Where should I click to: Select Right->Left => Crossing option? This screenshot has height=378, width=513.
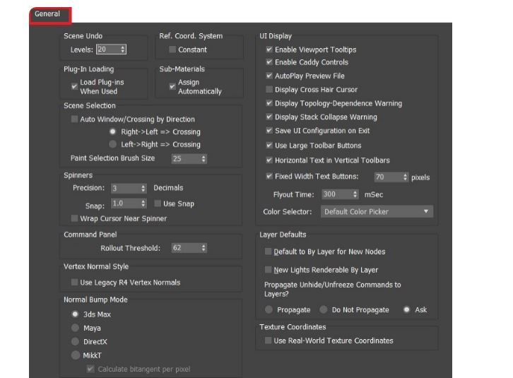pyautogui.click(x=112, y=131)
